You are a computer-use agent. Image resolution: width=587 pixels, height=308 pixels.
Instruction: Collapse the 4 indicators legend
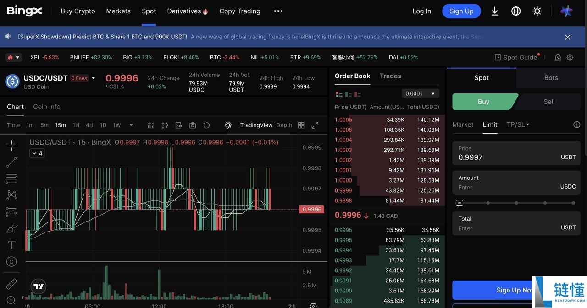[x=37, y=153]
